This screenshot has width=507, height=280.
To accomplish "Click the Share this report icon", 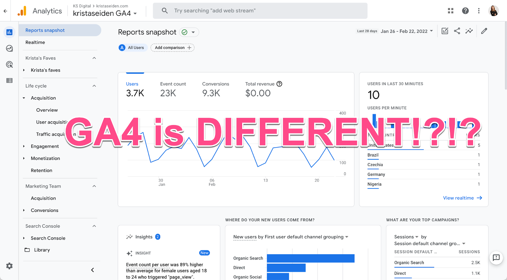I will (457, 31).
